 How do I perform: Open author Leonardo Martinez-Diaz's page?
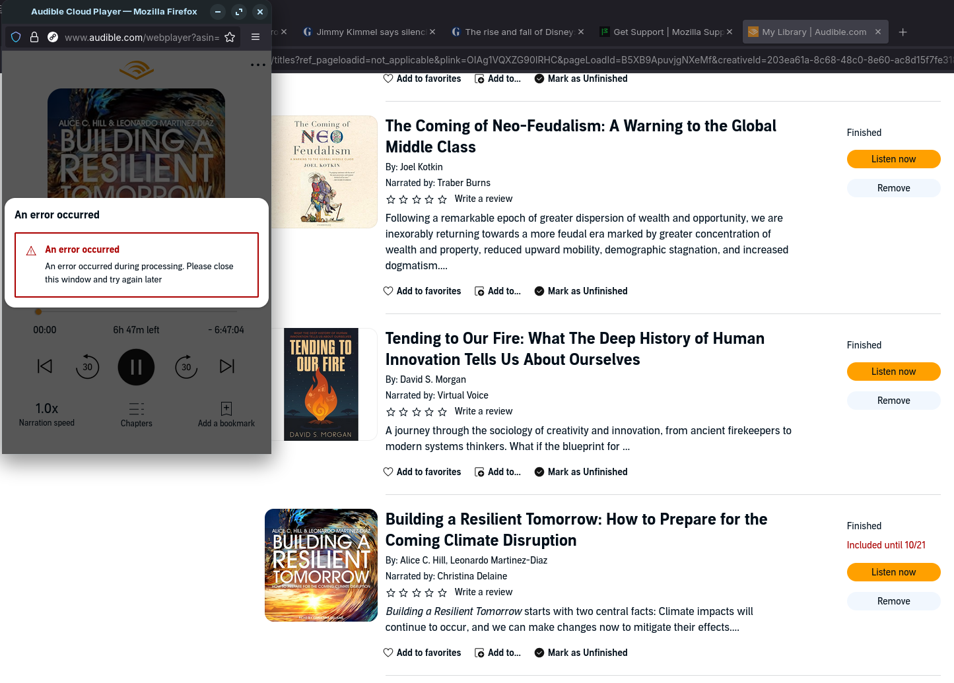click(x=498, y=560)
